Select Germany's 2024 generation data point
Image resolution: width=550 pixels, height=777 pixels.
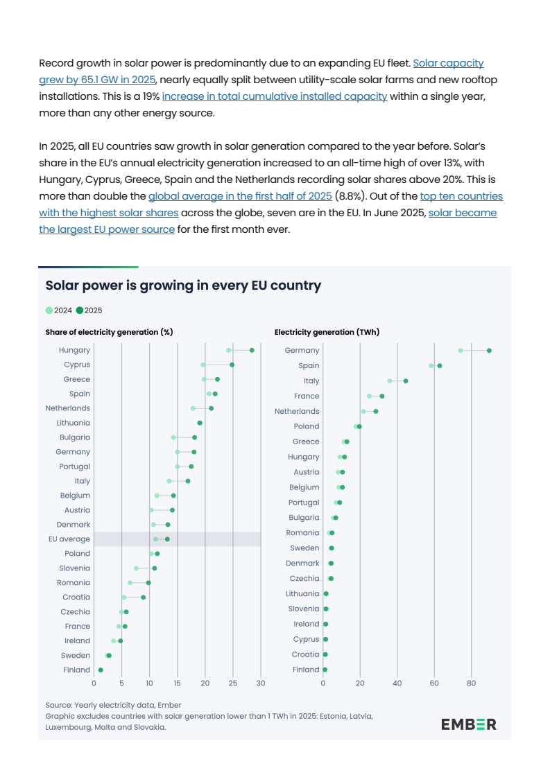tap(461, 351)
